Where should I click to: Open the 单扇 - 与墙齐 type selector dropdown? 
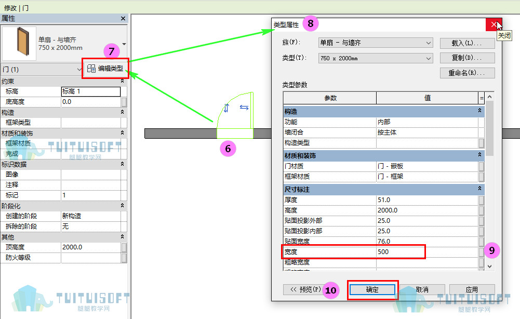124,44
